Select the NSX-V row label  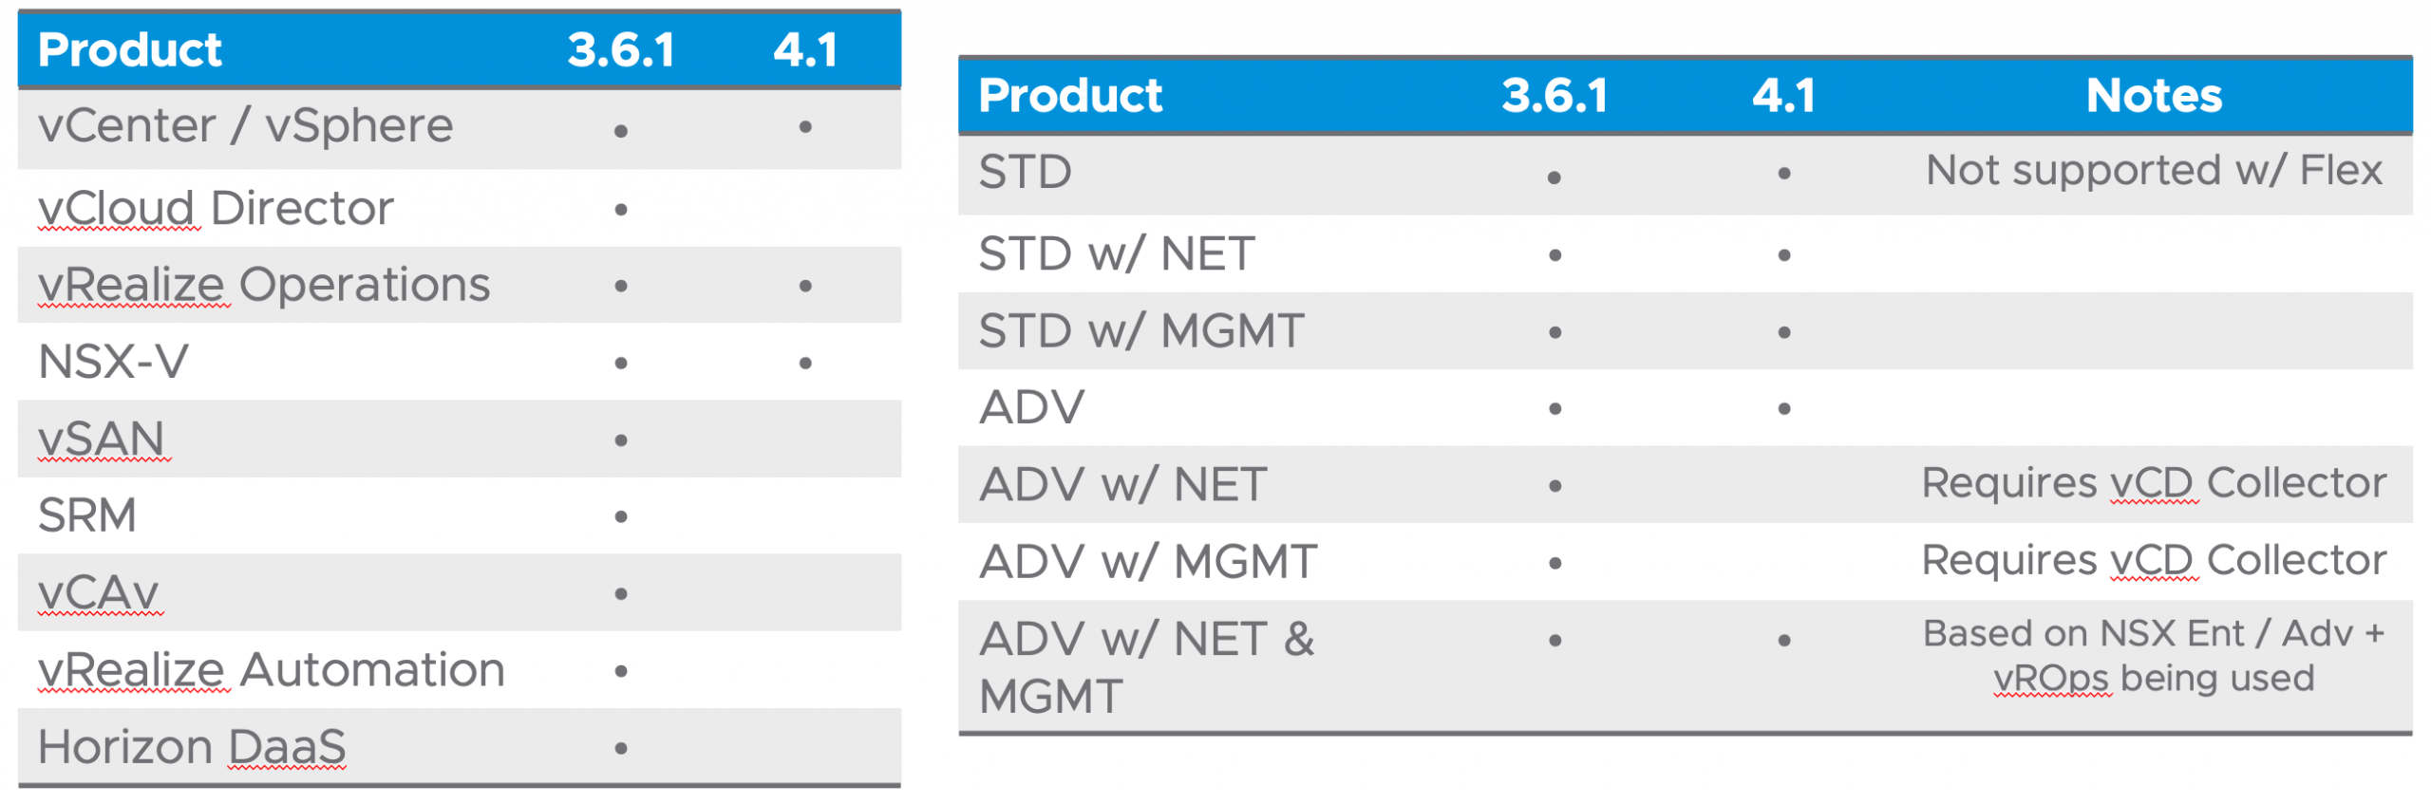[113, 362]
